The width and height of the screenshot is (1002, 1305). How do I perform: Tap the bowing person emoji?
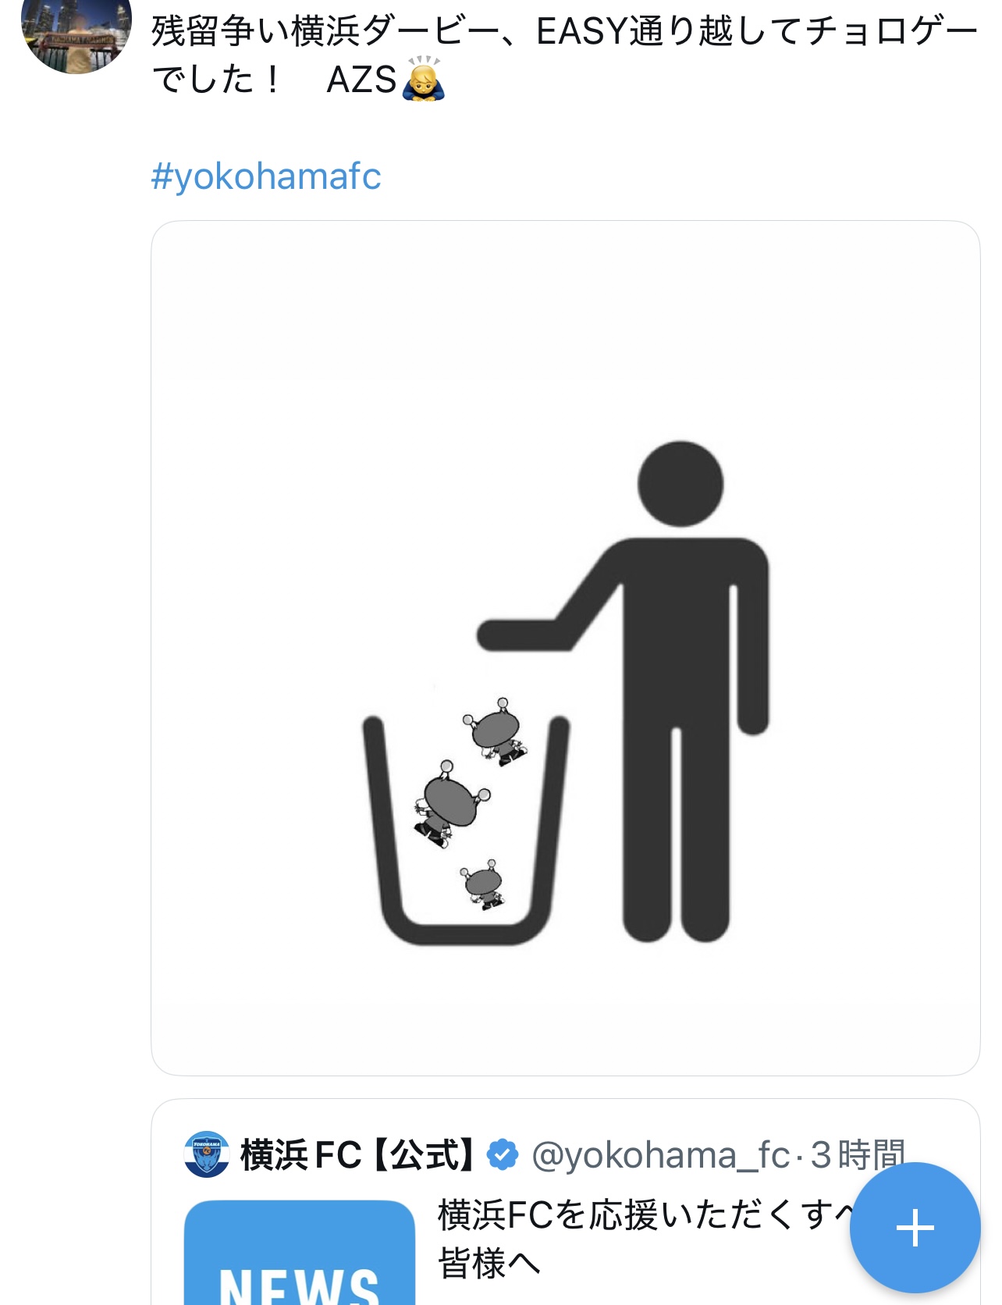[423, 80]
